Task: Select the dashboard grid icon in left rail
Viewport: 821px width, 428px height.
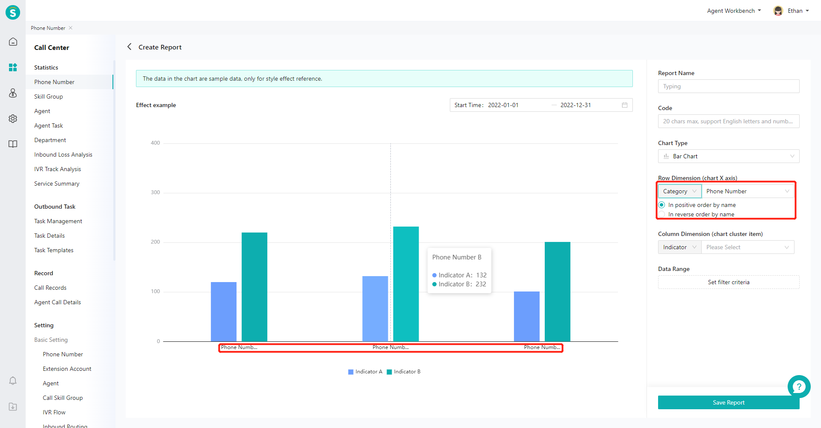Action: pos(13,67)
